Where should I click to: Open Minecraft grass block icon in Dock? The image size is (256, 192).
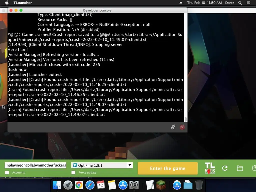click(x=161, y=185)
